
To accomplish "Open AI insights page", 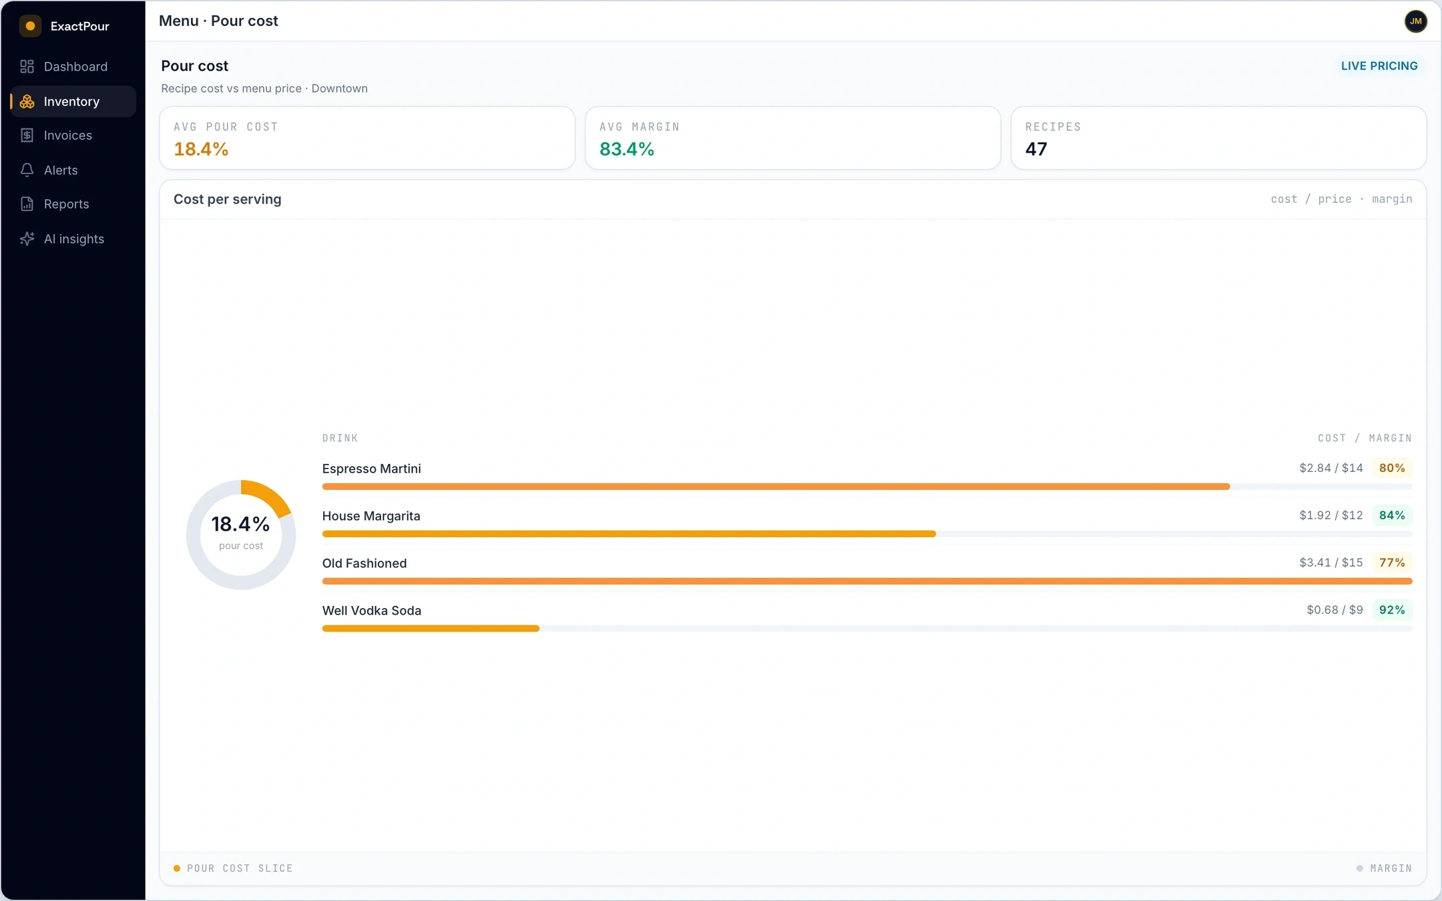I will pyautogui.click(x=73, y=239).
